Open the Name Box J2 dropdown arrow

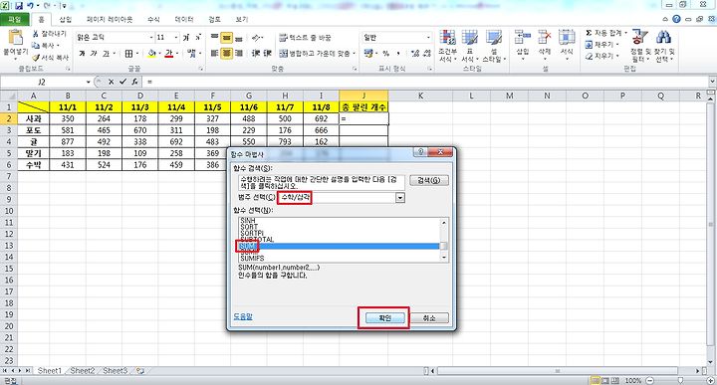(x=89, y=83)
